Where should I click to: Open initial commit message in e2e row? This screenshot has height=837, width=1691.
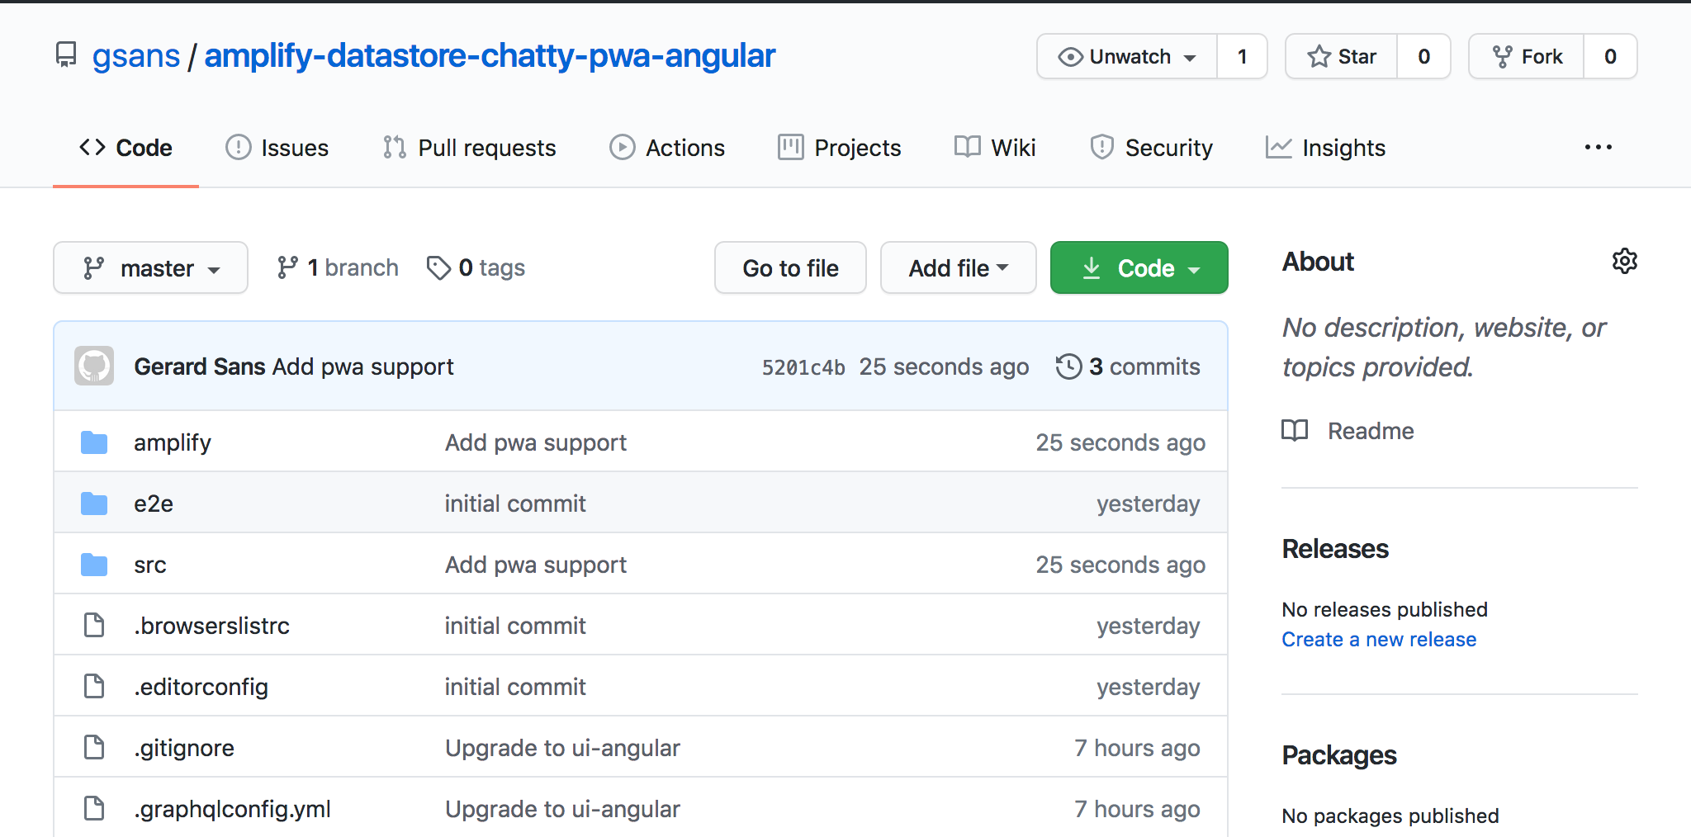coord(515,504)
